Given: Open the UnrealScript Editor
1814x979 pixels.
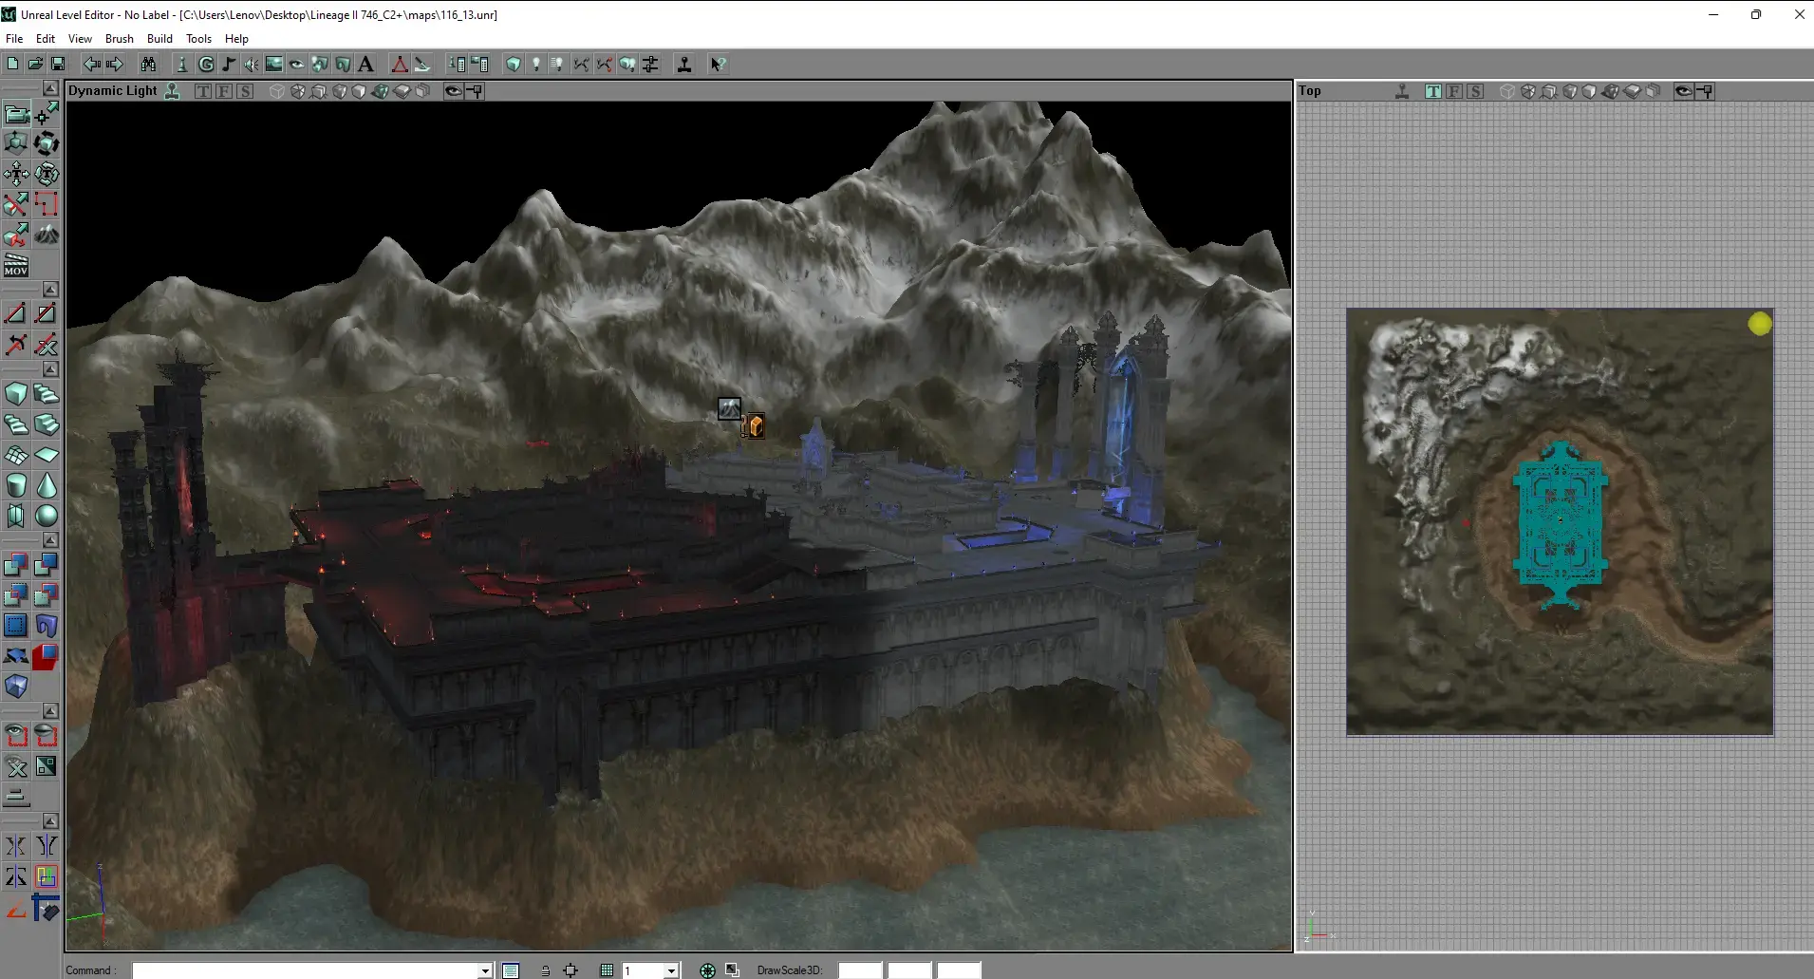Looking at the screenshot, I should [x=422, y=65].
